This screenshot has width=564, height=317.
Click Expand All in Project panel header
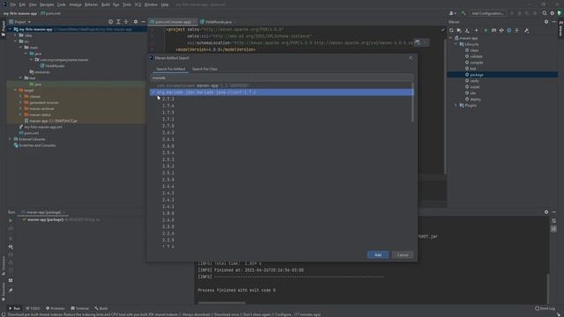118,22
